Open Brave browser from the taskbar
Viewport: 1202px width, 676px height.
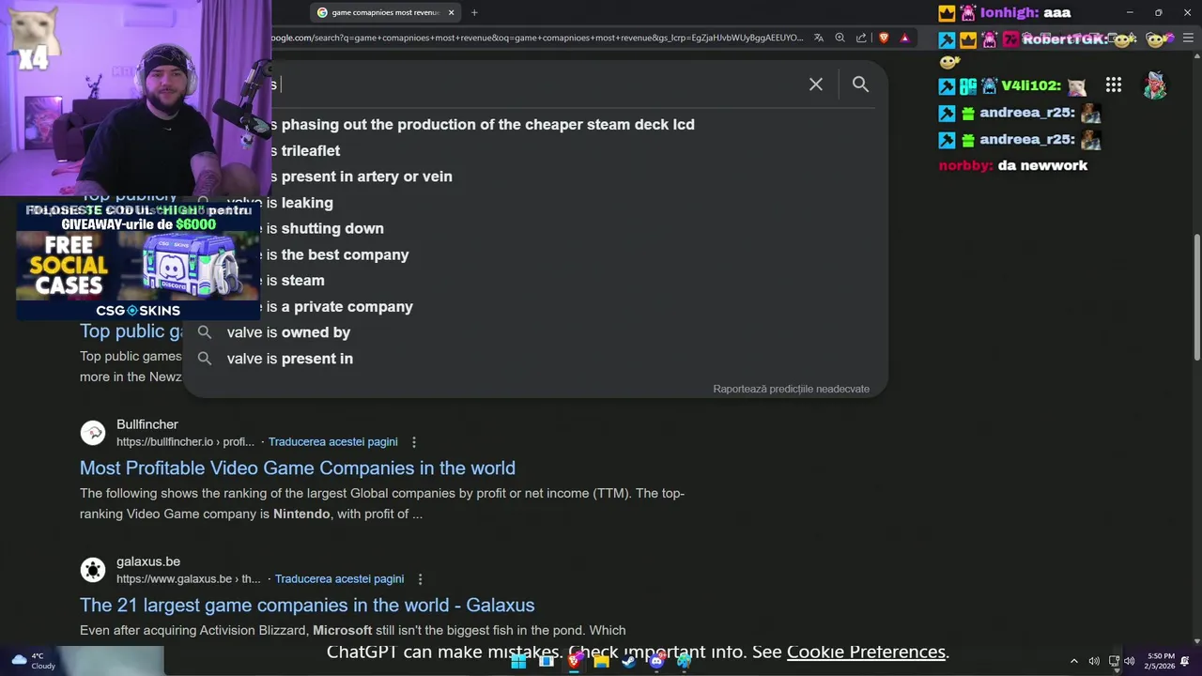click(x=574, y=661)
